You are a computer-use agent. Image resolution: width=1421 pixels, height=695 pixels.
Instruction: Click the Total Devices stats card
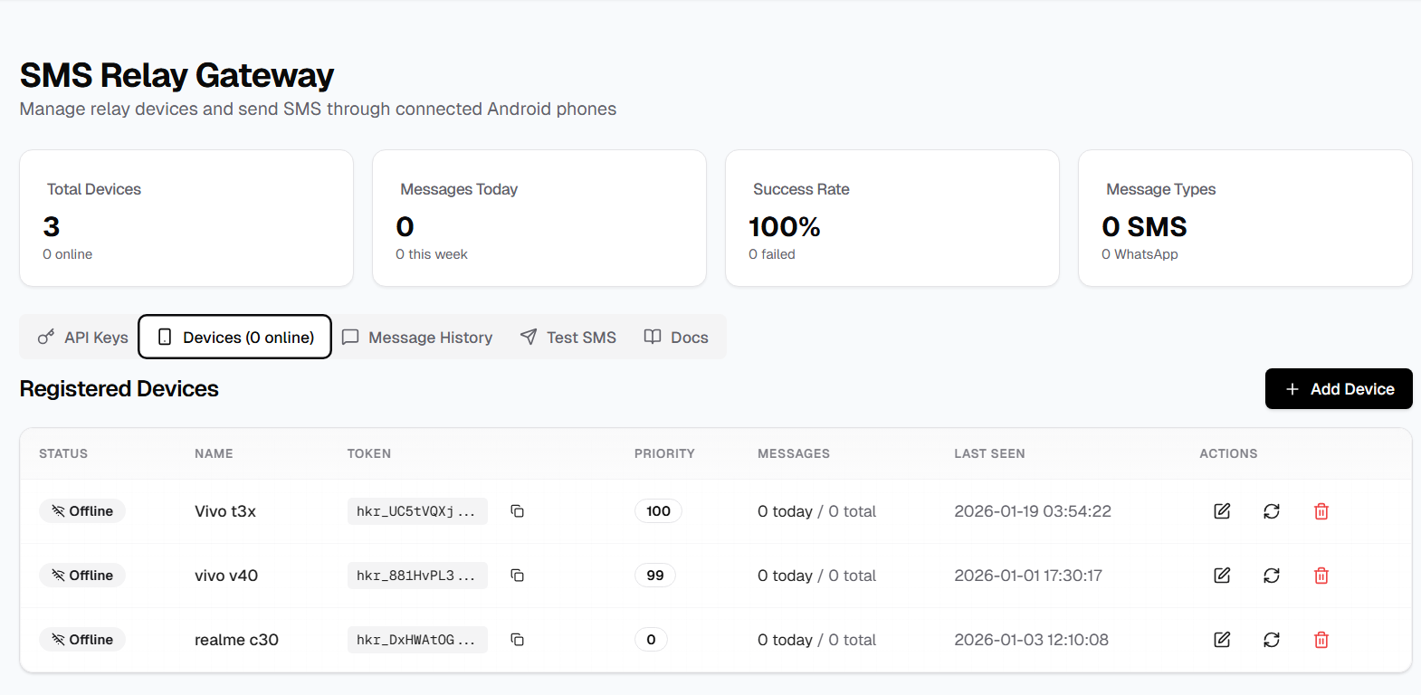coord(186,218)
